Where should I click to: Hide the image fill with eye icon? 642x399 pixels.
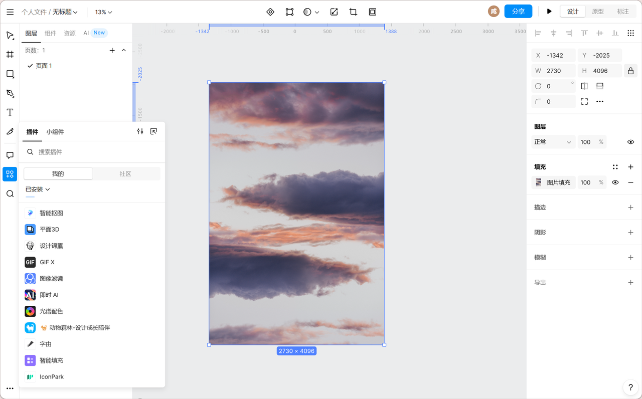click(615, 182)
